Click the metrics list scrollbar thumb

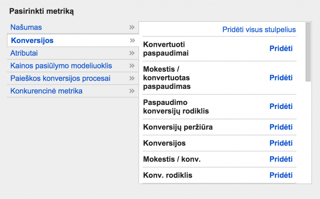pos(308,52)
